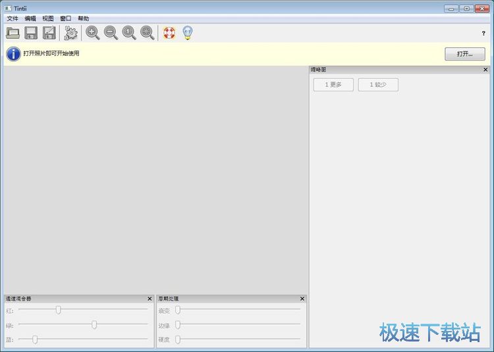
Task: Click the Tintii app icon in title bar
Action: (8, 8)
